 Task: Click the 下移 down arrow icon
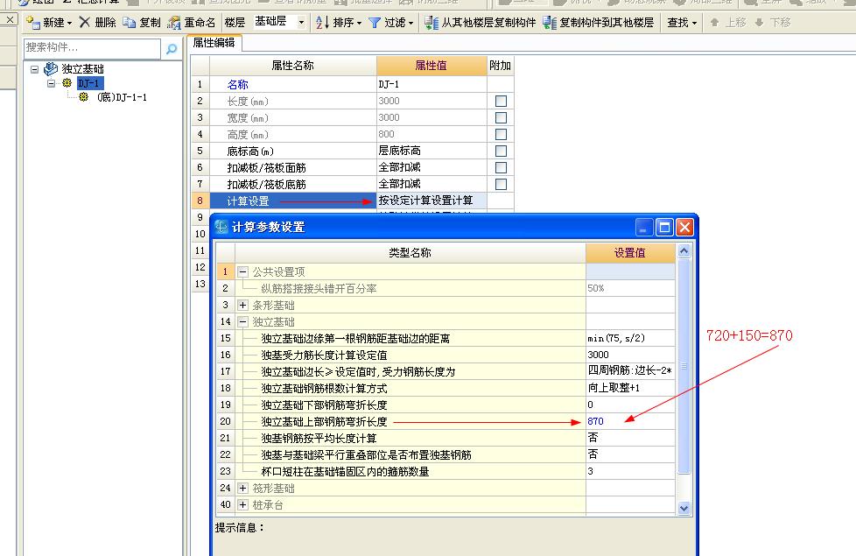pyautogui.click(x=760, y=23)
